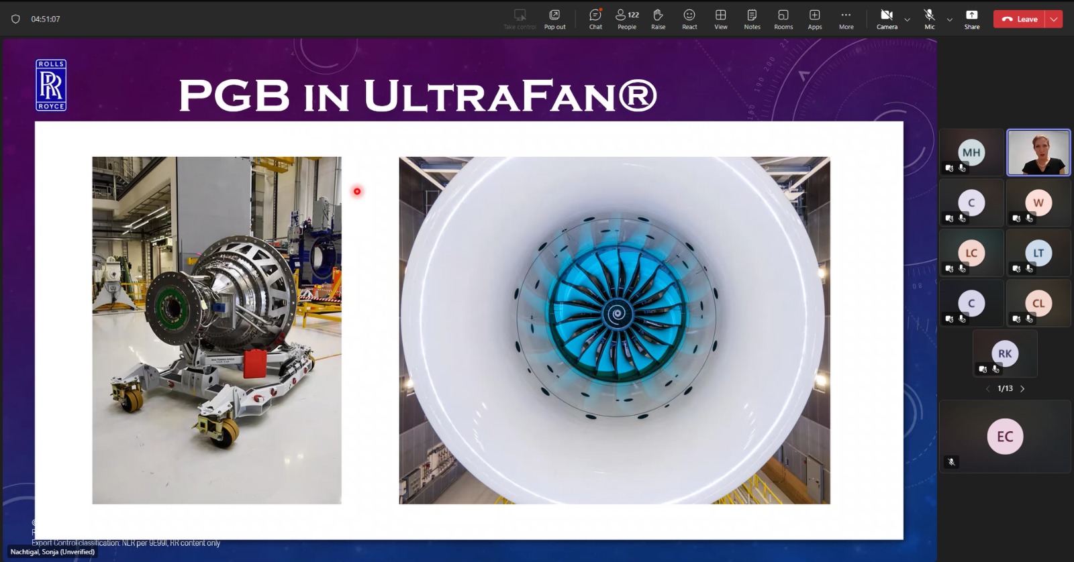Open the meeting Chat panel

click(595, 19)
